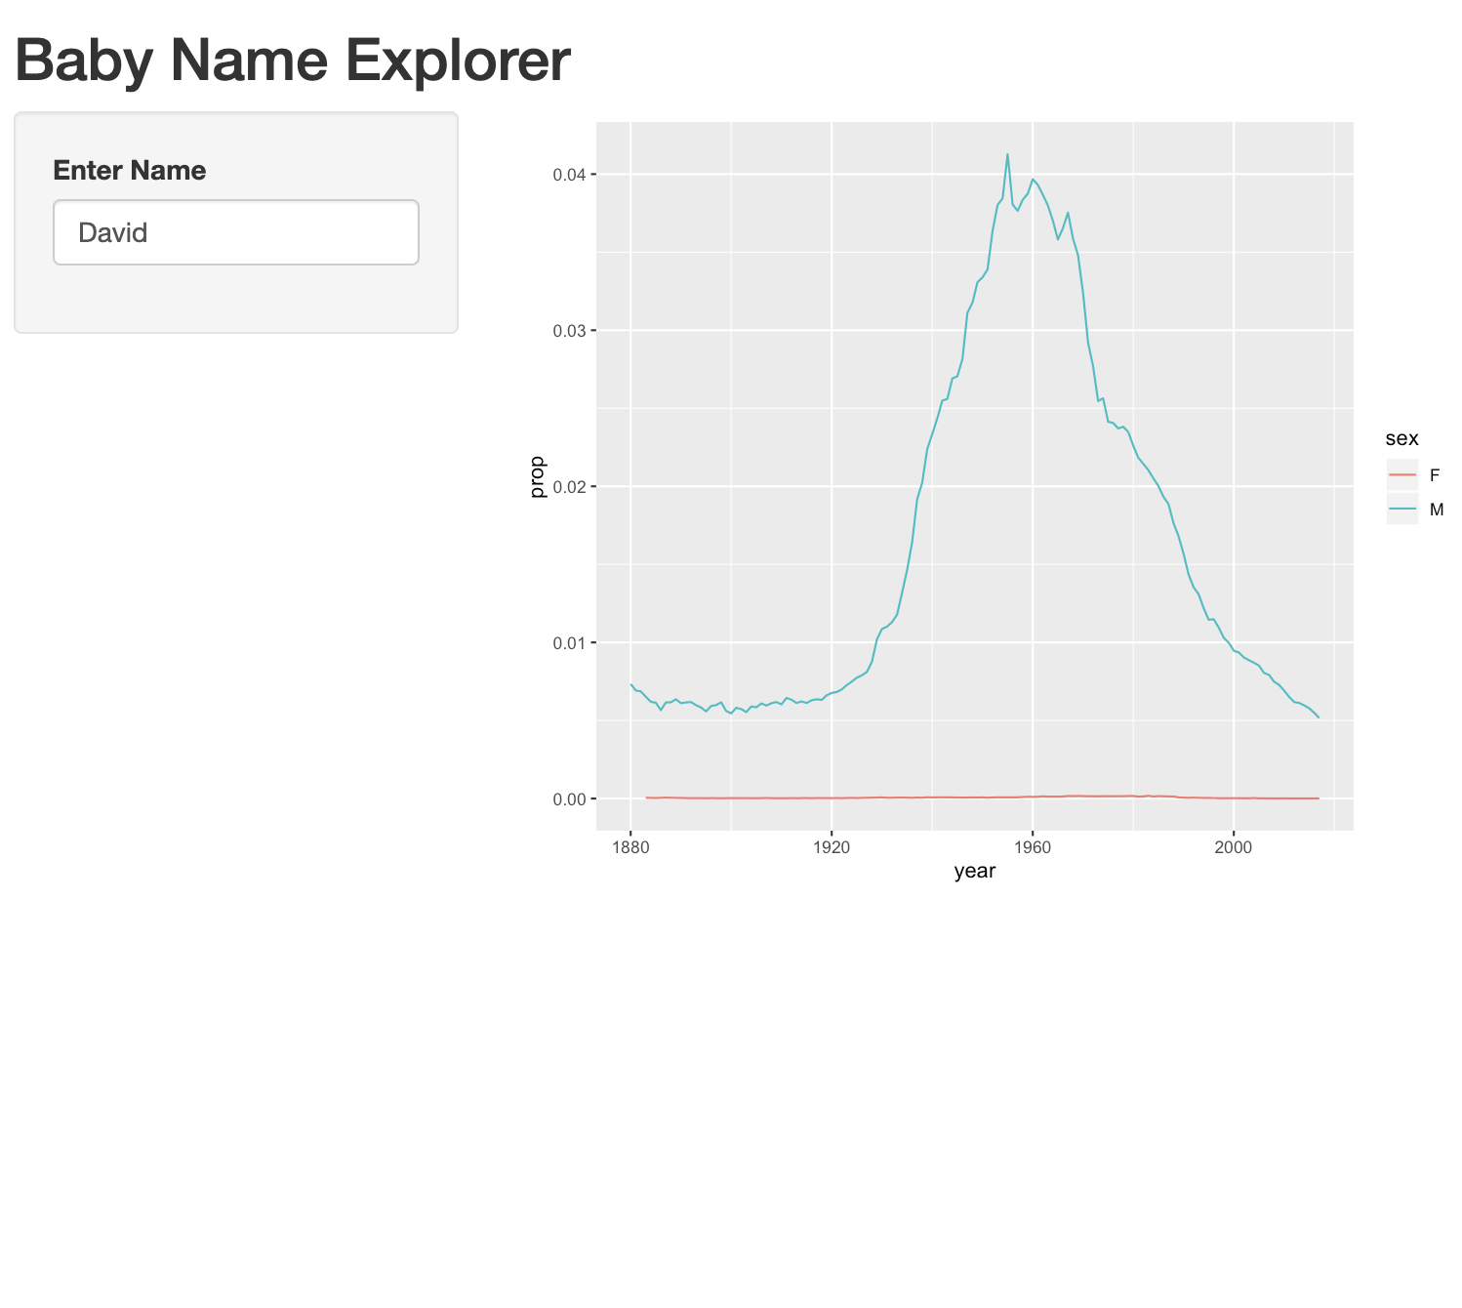Click the Enter Name text field

(x=236, y=232)
